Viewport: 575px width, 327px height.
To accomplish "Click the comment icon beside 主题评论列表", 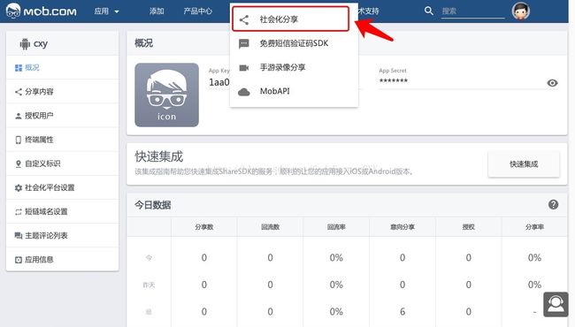I will pyautogui.click(x=19, y=236).
